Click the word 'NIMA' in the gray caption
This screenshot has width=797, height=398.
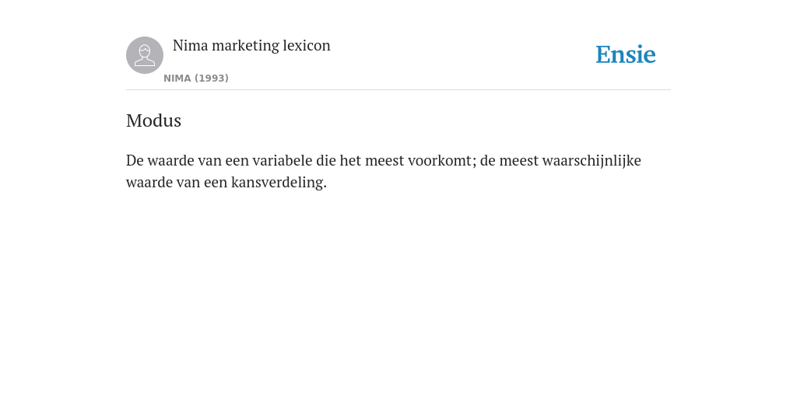coord(177,79)
